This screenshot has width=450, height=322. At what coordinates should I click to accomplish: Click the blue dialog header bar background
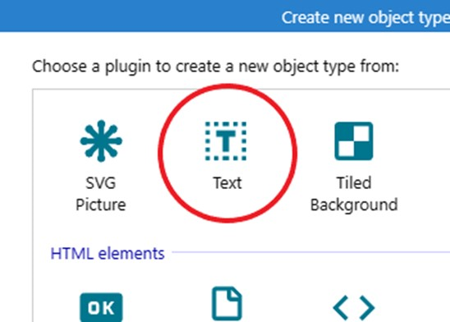click(138, 16)
